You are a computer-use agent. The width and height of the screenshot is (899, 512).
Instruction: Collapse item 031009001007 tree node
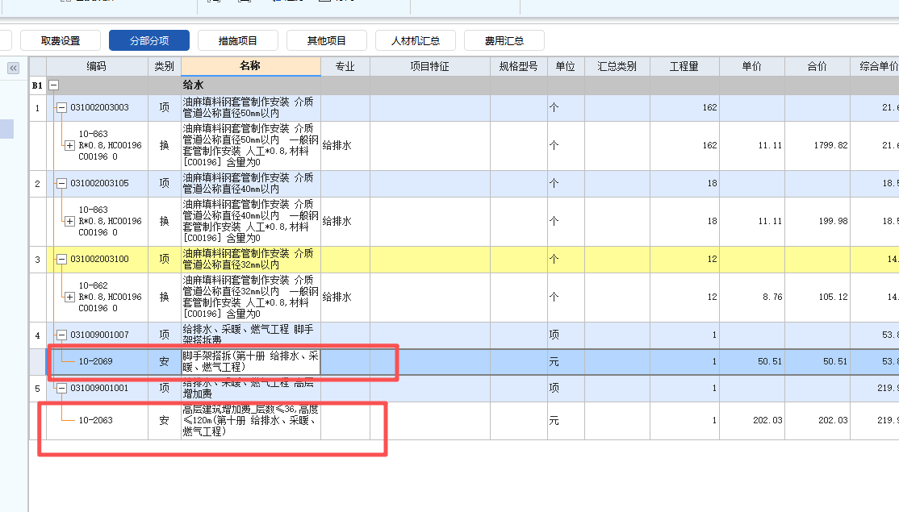[61, 335]
